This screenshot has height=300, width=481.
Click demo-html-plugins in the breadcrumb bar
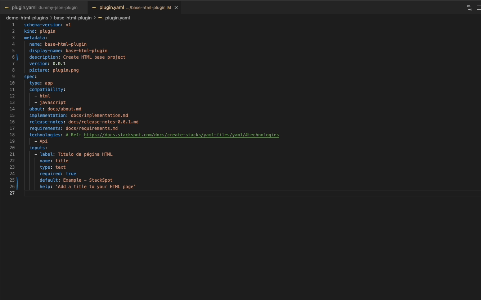click(27, 18)
